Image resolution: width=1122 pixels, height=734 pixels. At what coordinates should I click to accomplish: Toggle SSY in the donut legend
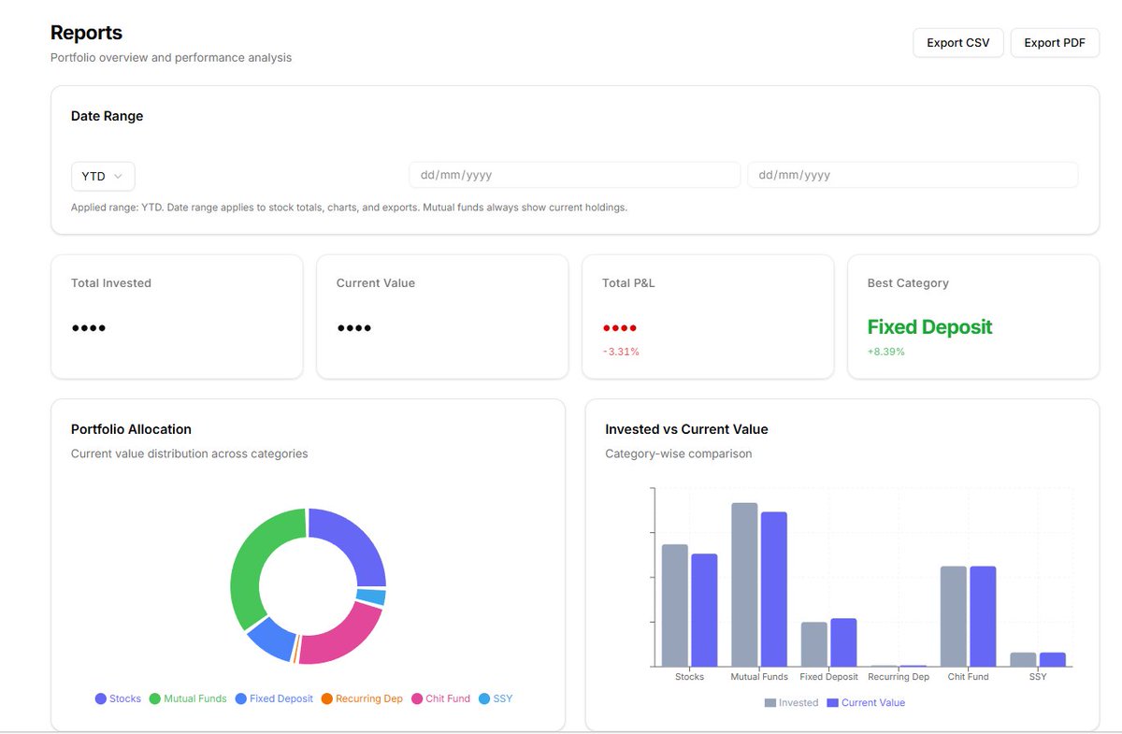pyautogui.click(x=496, y=698)
